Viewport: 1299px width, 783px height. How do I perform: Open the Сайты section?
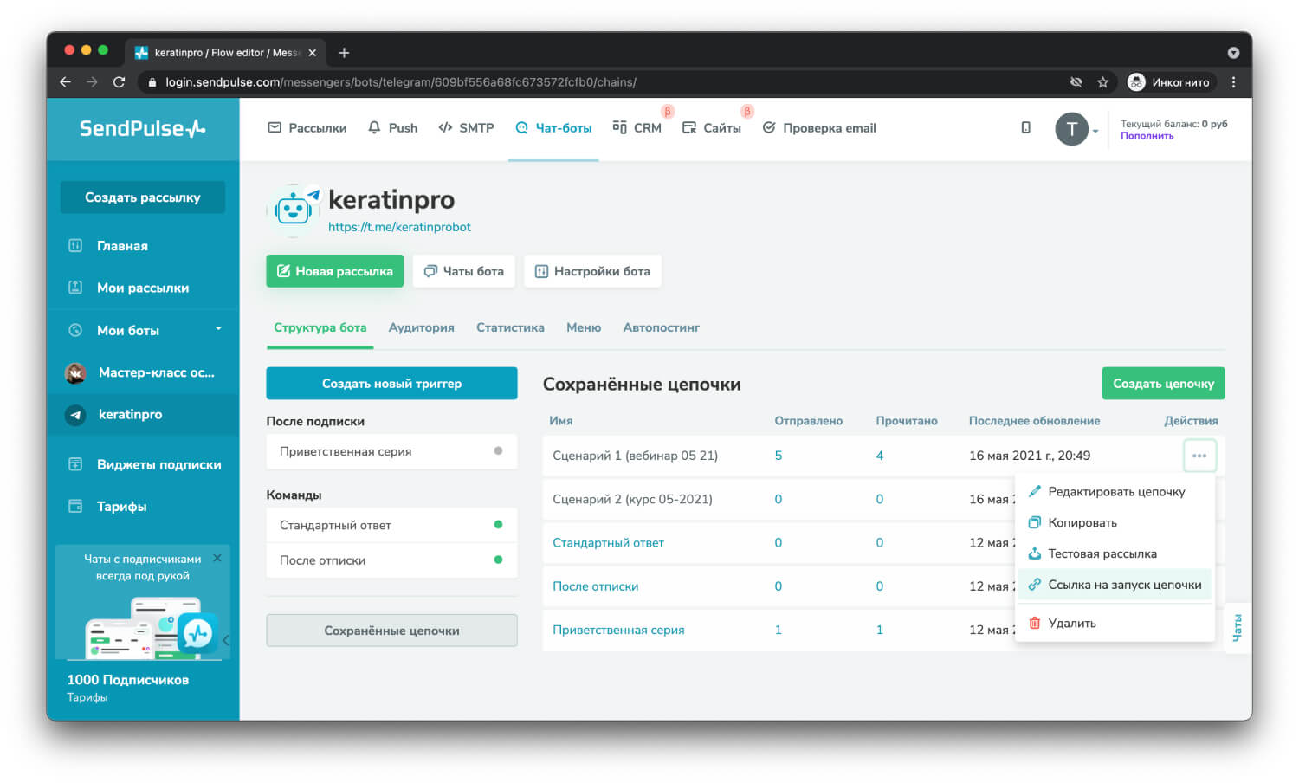click(712, 128)
